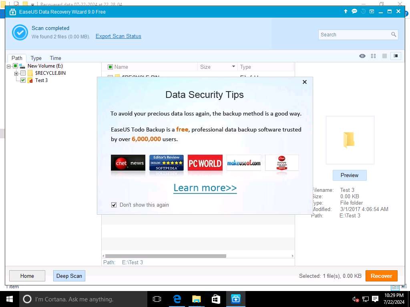410x307 pixels.
Task: Click the right arrow of horizontal scrollbar
Action: 293,256
